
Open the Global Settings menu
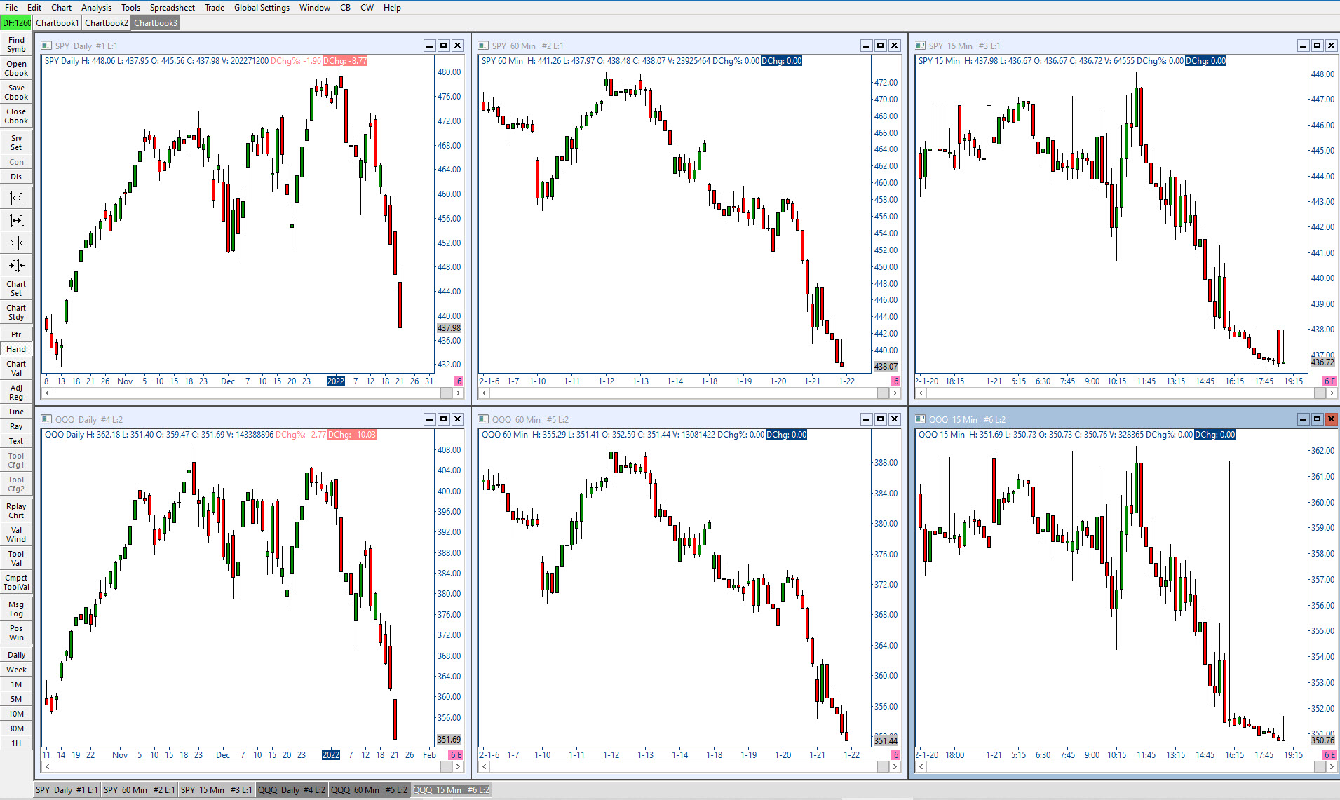[262, 8]
